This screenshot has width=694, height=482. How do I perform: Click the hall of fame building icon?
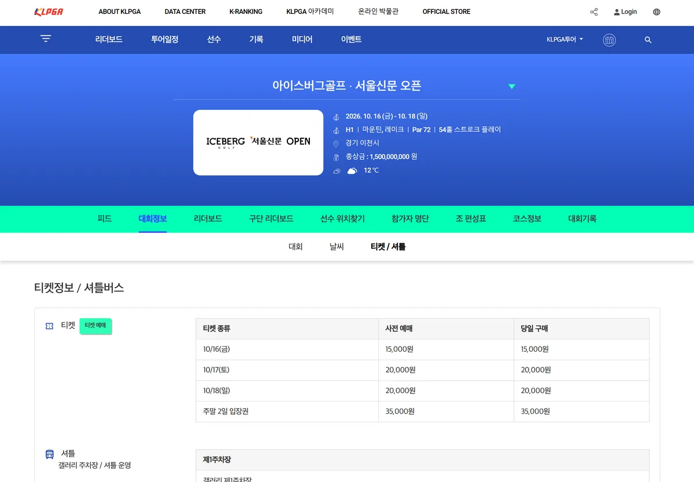click(609, 40)
